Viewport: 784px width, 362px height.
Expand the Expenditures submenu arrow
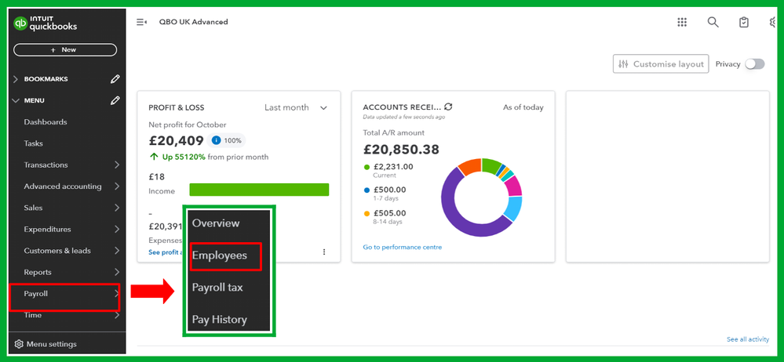coord(116,229)
